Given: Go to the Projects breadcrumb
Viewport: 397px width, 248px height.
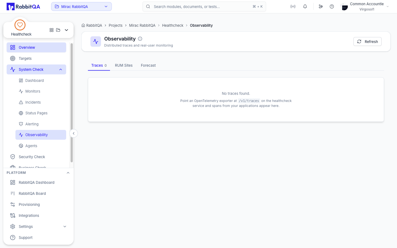Looking at the screenshot, I should (x=116, y=25).
